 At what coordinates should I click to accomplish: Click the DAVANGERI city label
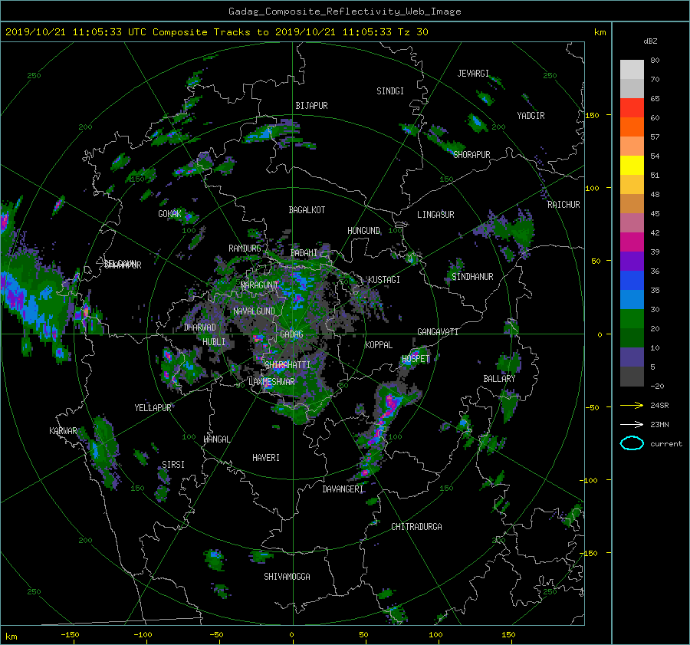pyautogui.click(x=343, y=489)
